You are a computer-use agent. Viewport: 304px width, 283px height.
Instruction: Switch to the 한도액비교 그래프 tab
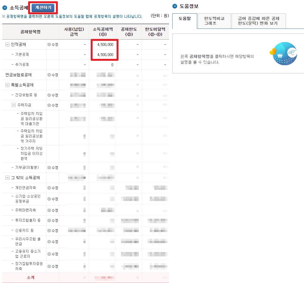(214, 21)
